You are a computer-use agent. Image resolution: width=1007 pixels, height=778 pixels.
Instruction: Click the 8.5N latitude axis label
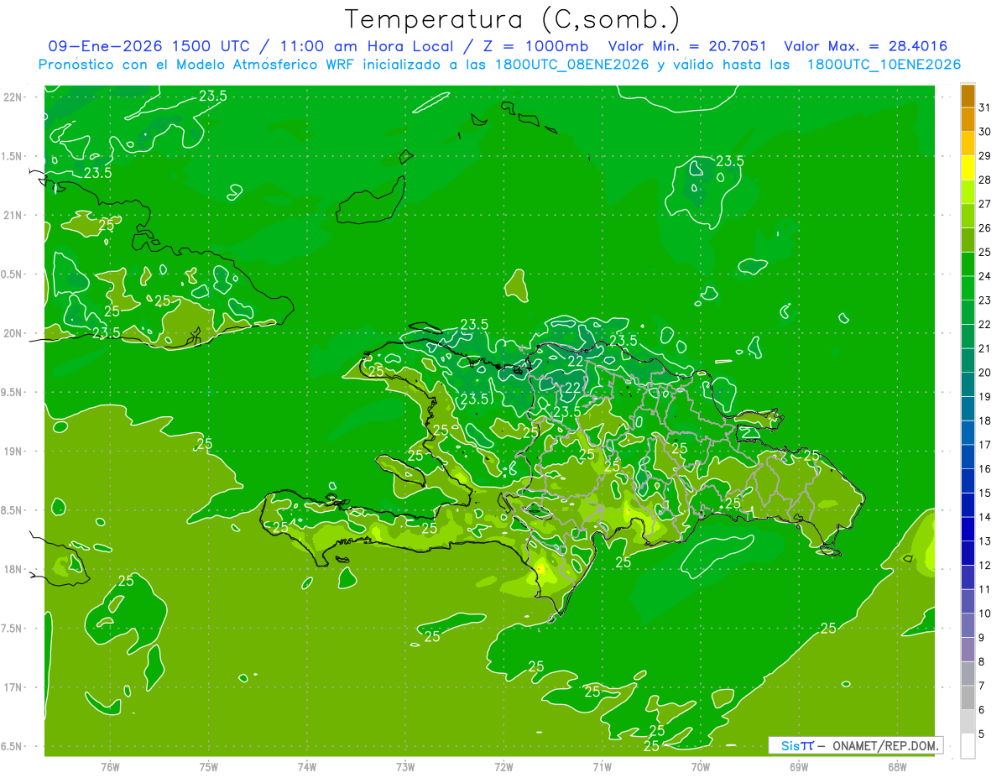tap(13, 510)
